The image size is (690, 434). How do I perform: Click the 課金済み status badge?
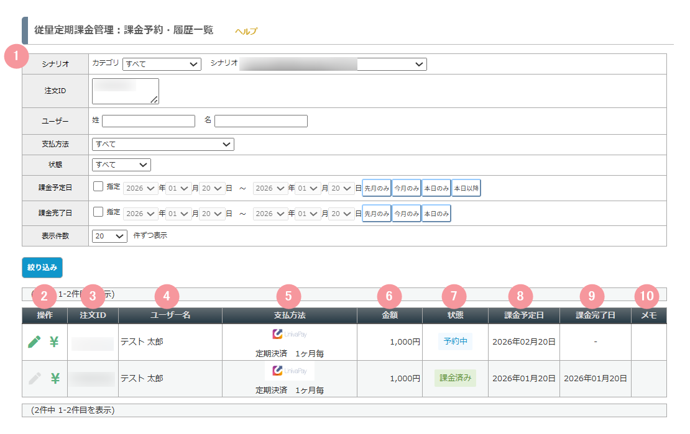pos(455,378)
